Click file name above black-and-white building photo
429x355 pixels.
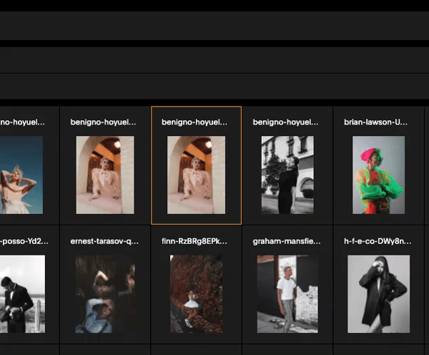tap(285, 122)
